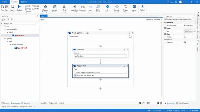Collapse the System tree node
The width and height of the screenshot is (200, 112).
(x=5, y=39)
